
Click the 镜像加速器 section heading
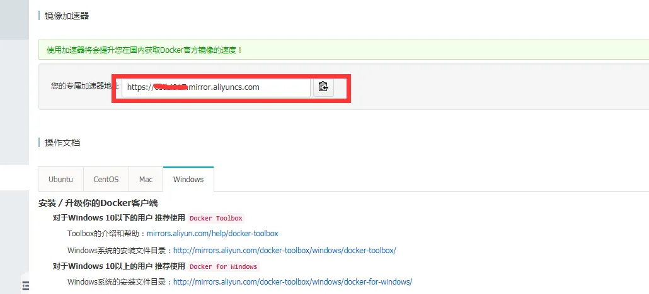pos(67,16)
